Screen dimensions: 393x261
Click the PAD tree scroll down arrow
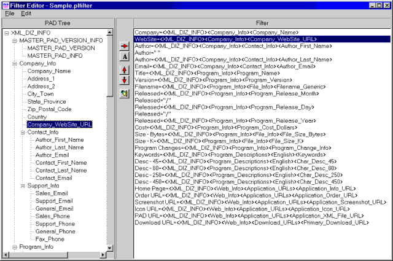(109, 247)
